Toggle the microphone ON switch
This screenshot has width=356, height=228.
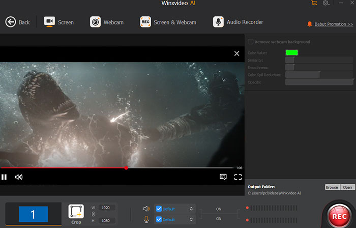[219, 219]
